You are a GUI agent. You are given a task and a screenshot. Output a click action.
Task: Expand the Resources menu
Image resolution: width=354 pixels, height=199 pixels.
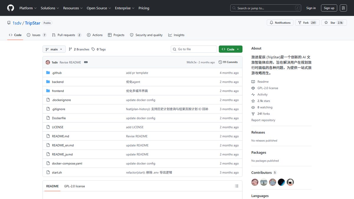pos(73,8)
